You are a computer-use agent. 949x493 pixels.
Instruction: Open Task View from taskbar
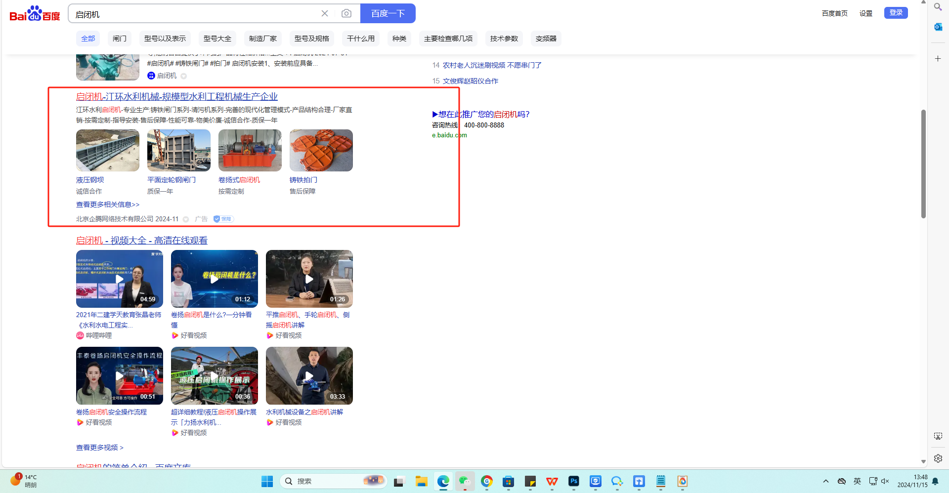click(x=399, y=481)
